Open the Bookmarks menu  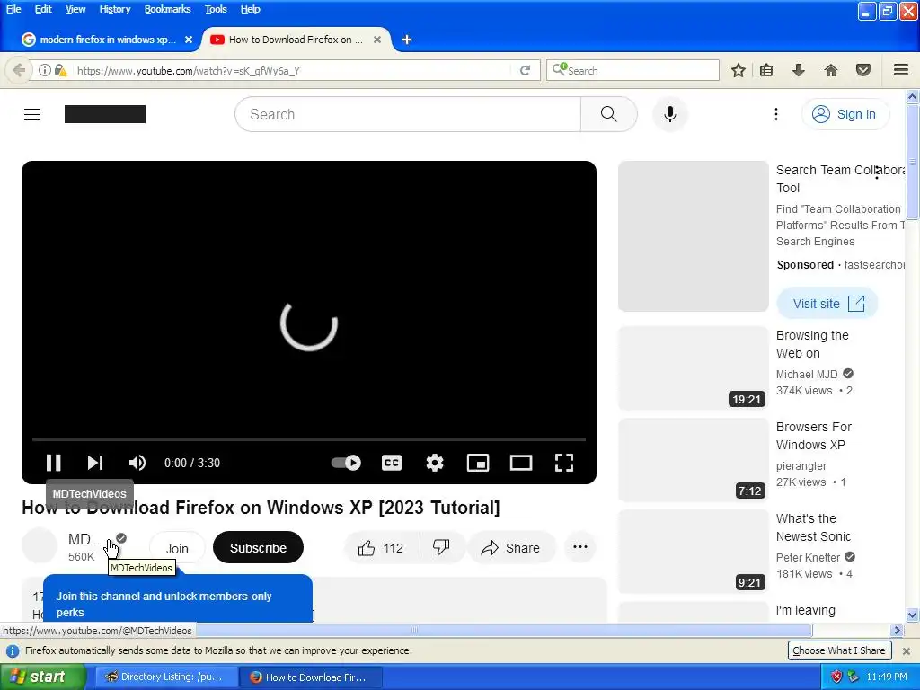[167, 9]
